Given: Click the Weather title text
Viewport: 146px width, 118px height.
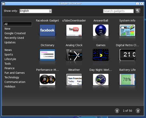Looking at the screenshot, I should (74, 70).
